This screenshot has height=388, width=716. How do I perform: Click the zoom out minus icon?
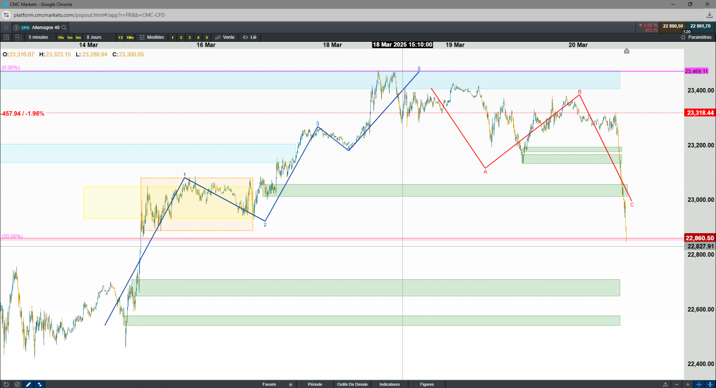(677, 384)
